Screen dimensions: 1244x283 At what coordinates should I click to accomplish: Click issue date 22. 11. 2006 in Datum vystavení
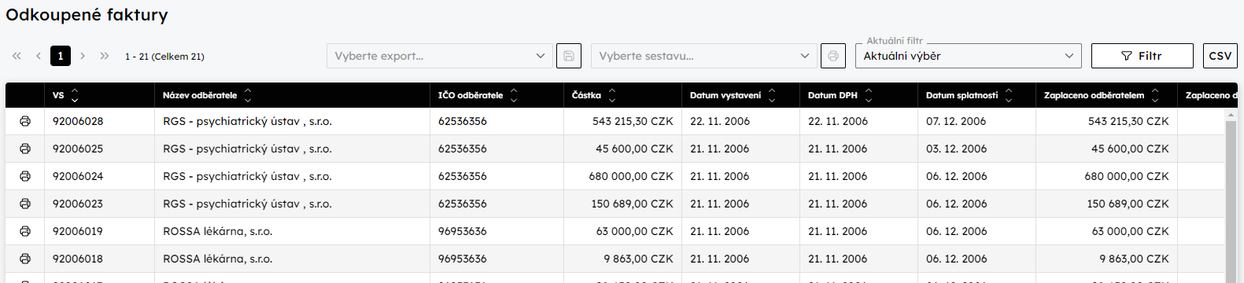click(x=720, y=121)
